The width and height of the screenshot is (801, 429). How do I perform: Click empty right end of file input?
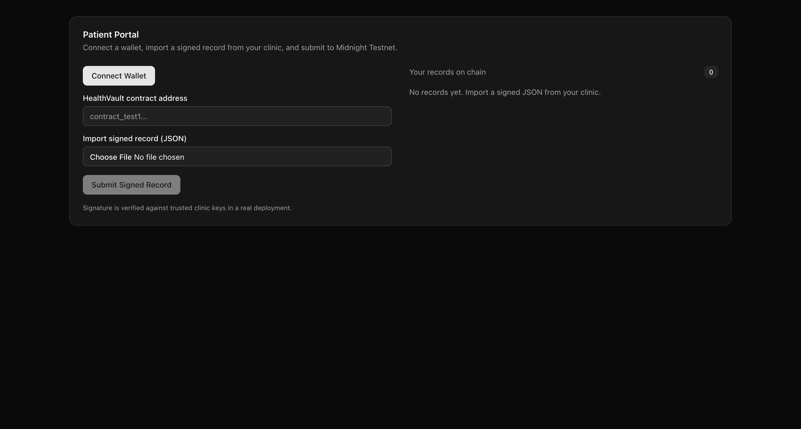(x=357, y=156)
